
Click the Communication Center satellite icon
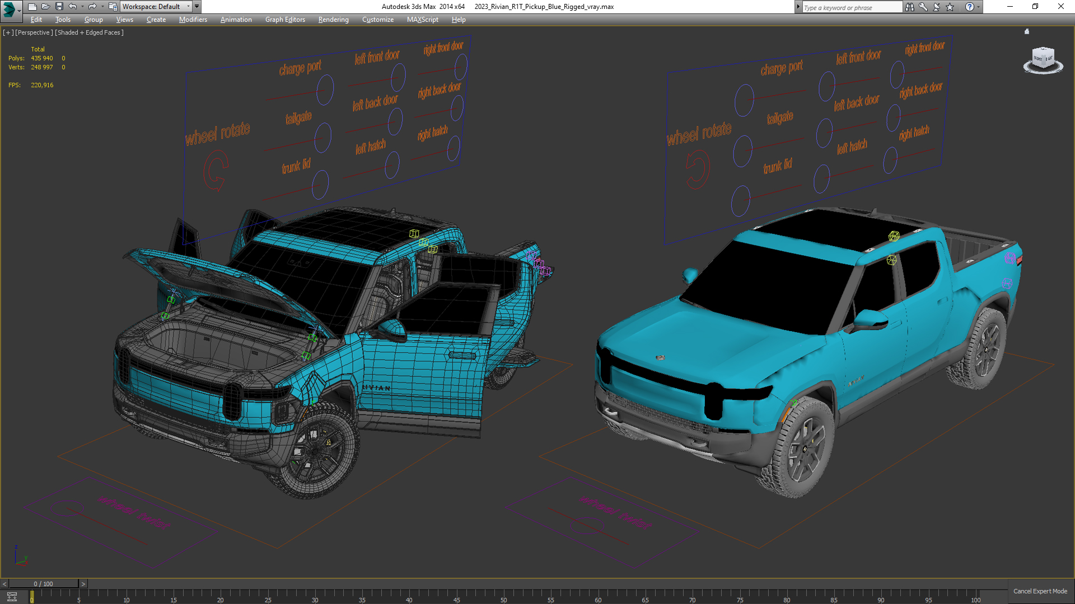(x=937, y=7)
